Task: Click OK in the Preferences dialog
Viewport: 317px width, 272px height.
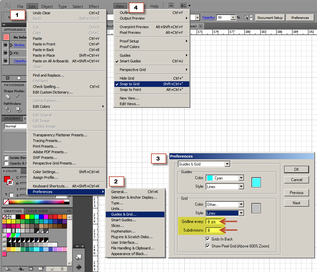Action: coord(296,170)
